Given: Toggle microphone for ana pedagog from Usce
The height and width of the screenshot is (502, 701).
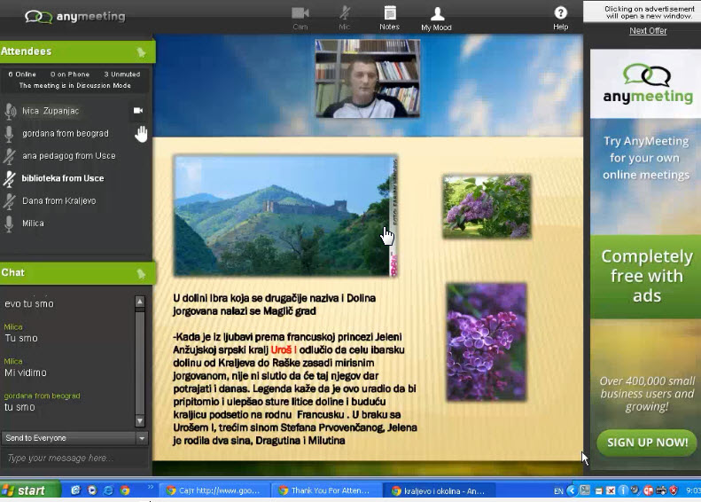Looking at the screenshot, I should click(10, 156).
